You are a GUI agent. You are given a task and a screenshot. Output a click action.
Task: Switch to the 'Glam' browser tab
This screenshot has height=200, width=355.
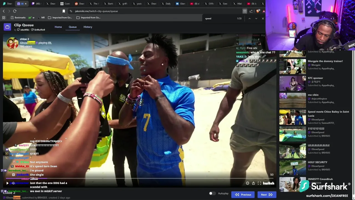click(x=181, y=4)
